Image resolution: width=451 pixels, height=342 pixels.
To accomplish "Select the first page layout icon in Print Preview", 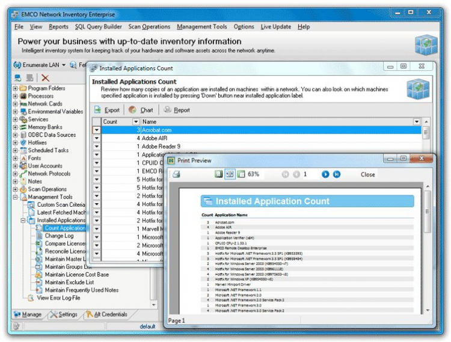I will tap(218, 174).
